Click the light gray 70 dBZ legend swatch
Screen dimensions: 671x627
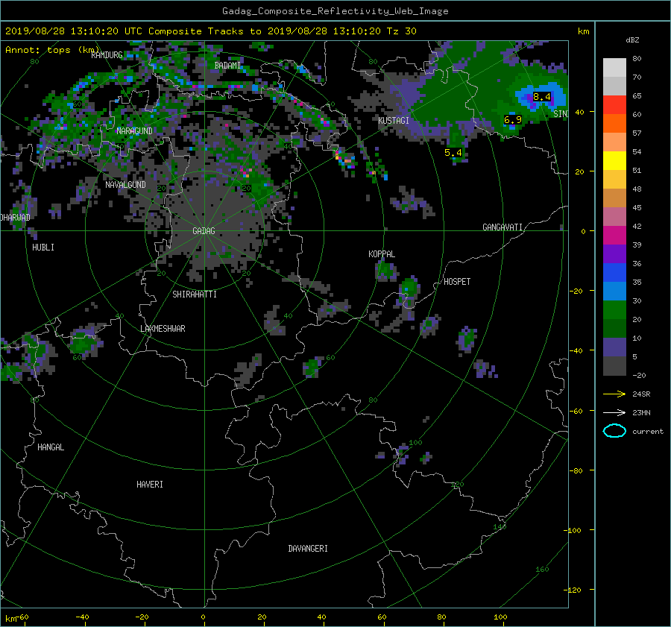(614, 68)
